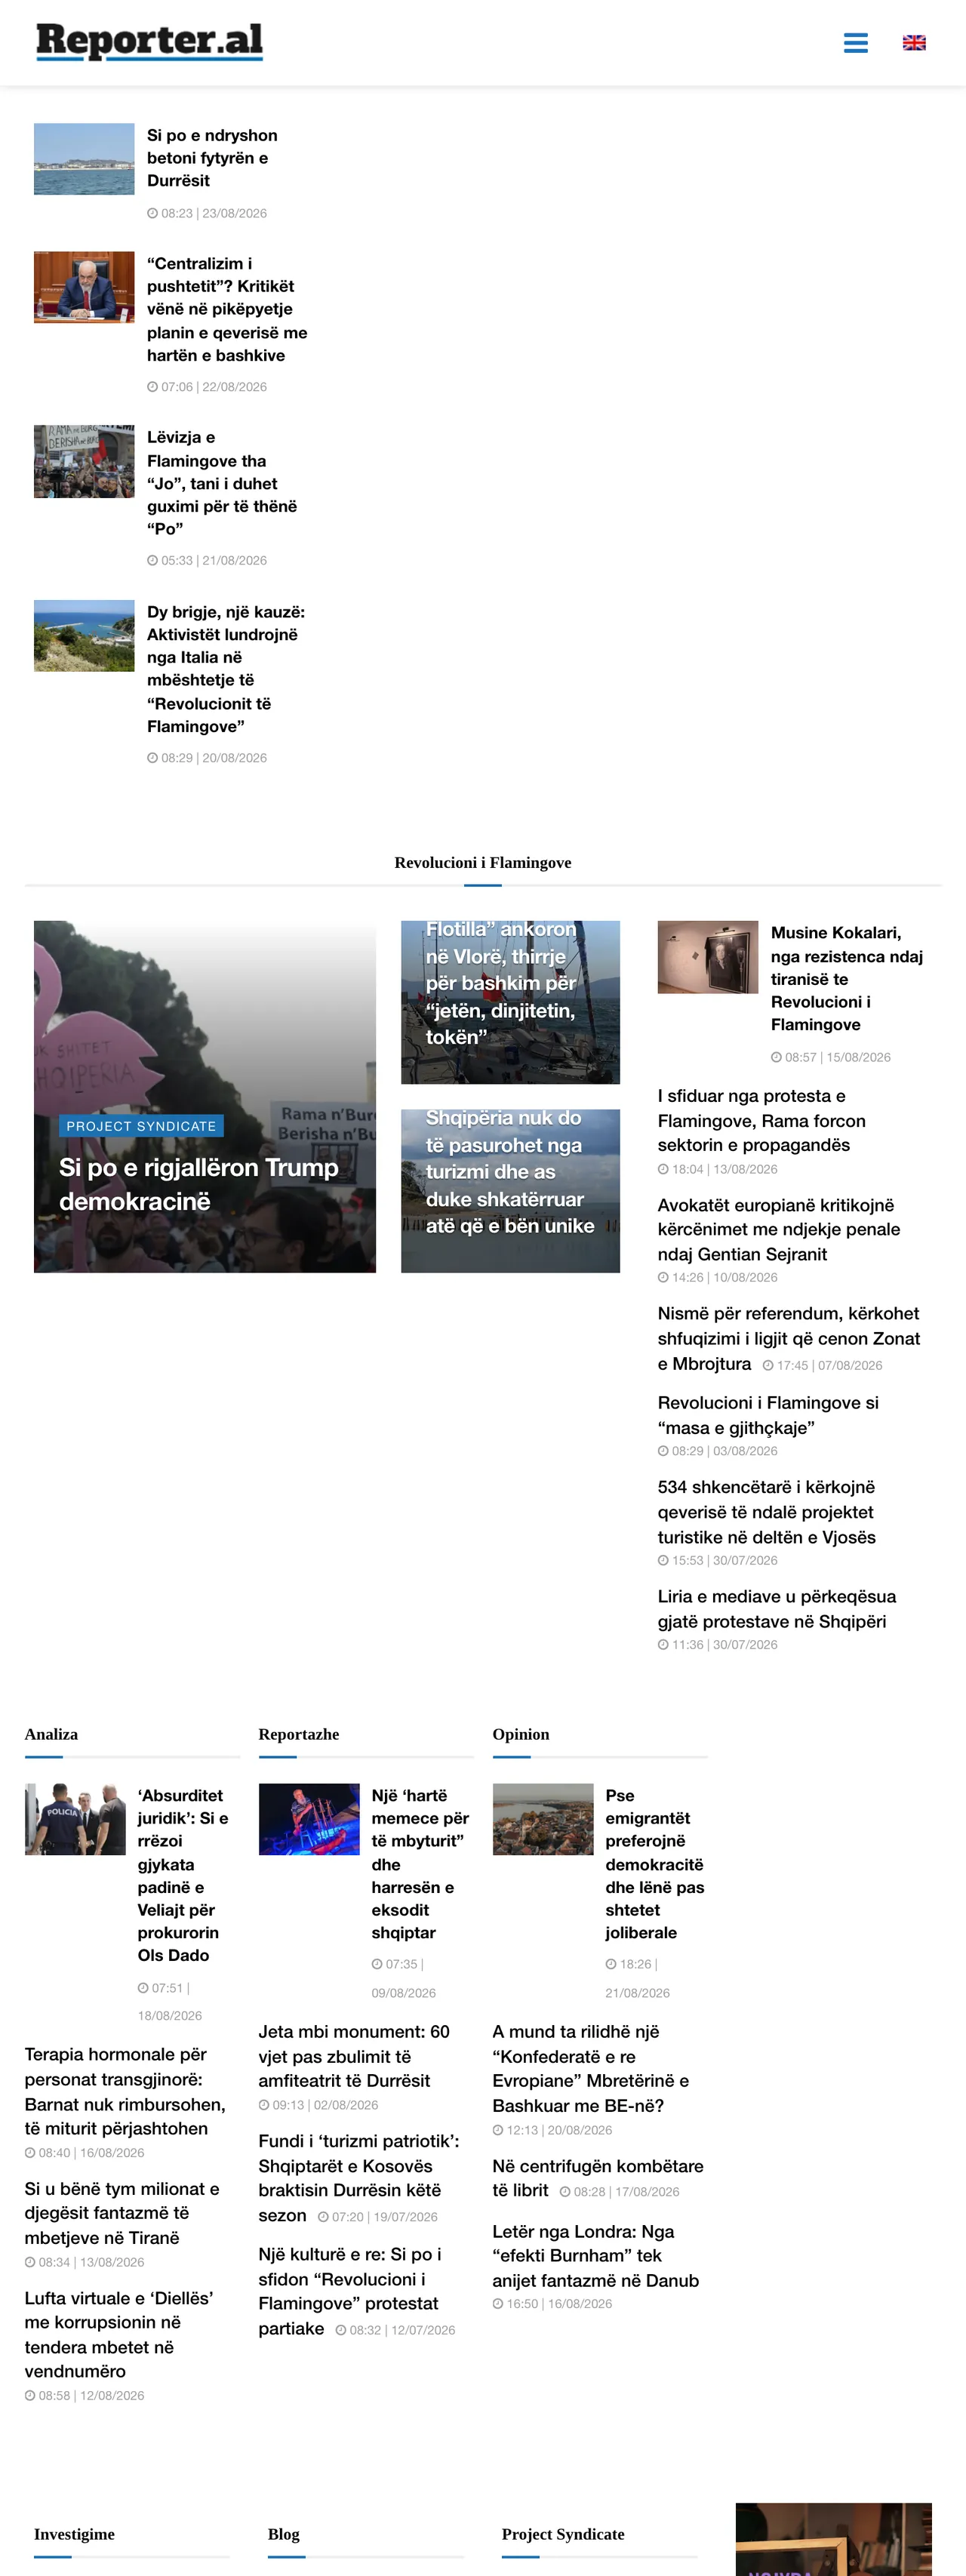The height and width of the screenshot is (2576, 966).
Task: Open 'Liria e mediave u përkeqësua' article
Action: tap(776, 1608)
